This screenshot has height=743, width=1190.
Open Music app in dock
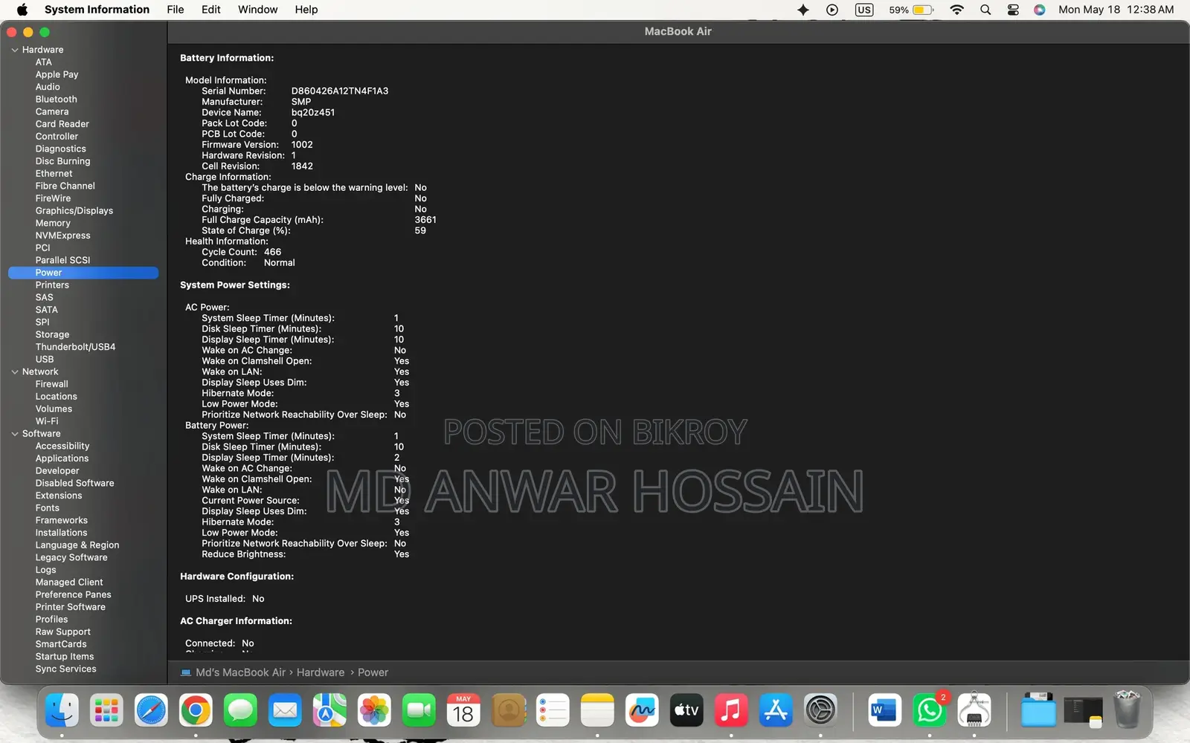click(x=731, y=711)
